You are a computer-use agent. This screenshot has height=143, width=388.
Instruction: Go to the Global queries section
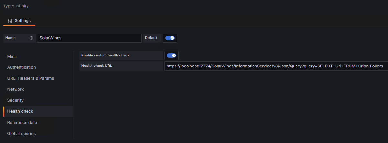[21, 134]
